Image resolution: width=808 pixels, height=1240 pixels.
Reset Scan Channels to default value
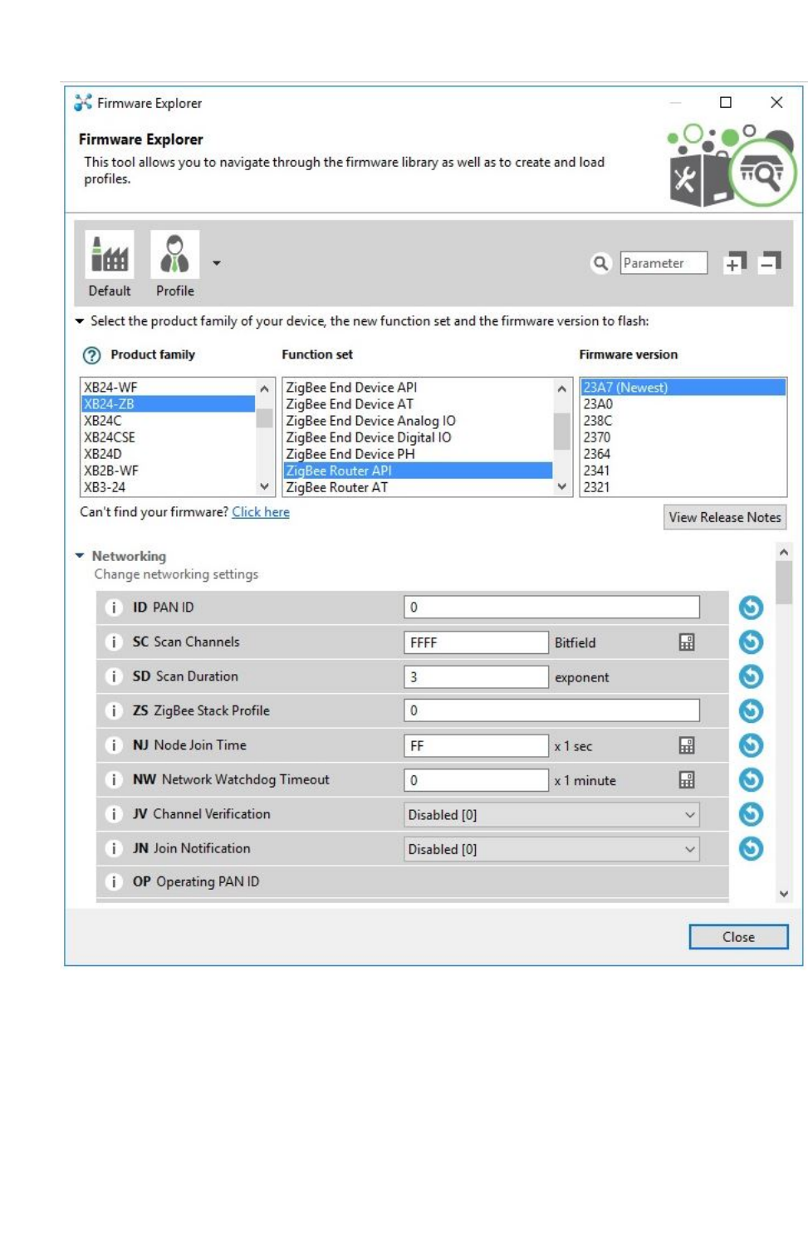[x=751, y=642]
